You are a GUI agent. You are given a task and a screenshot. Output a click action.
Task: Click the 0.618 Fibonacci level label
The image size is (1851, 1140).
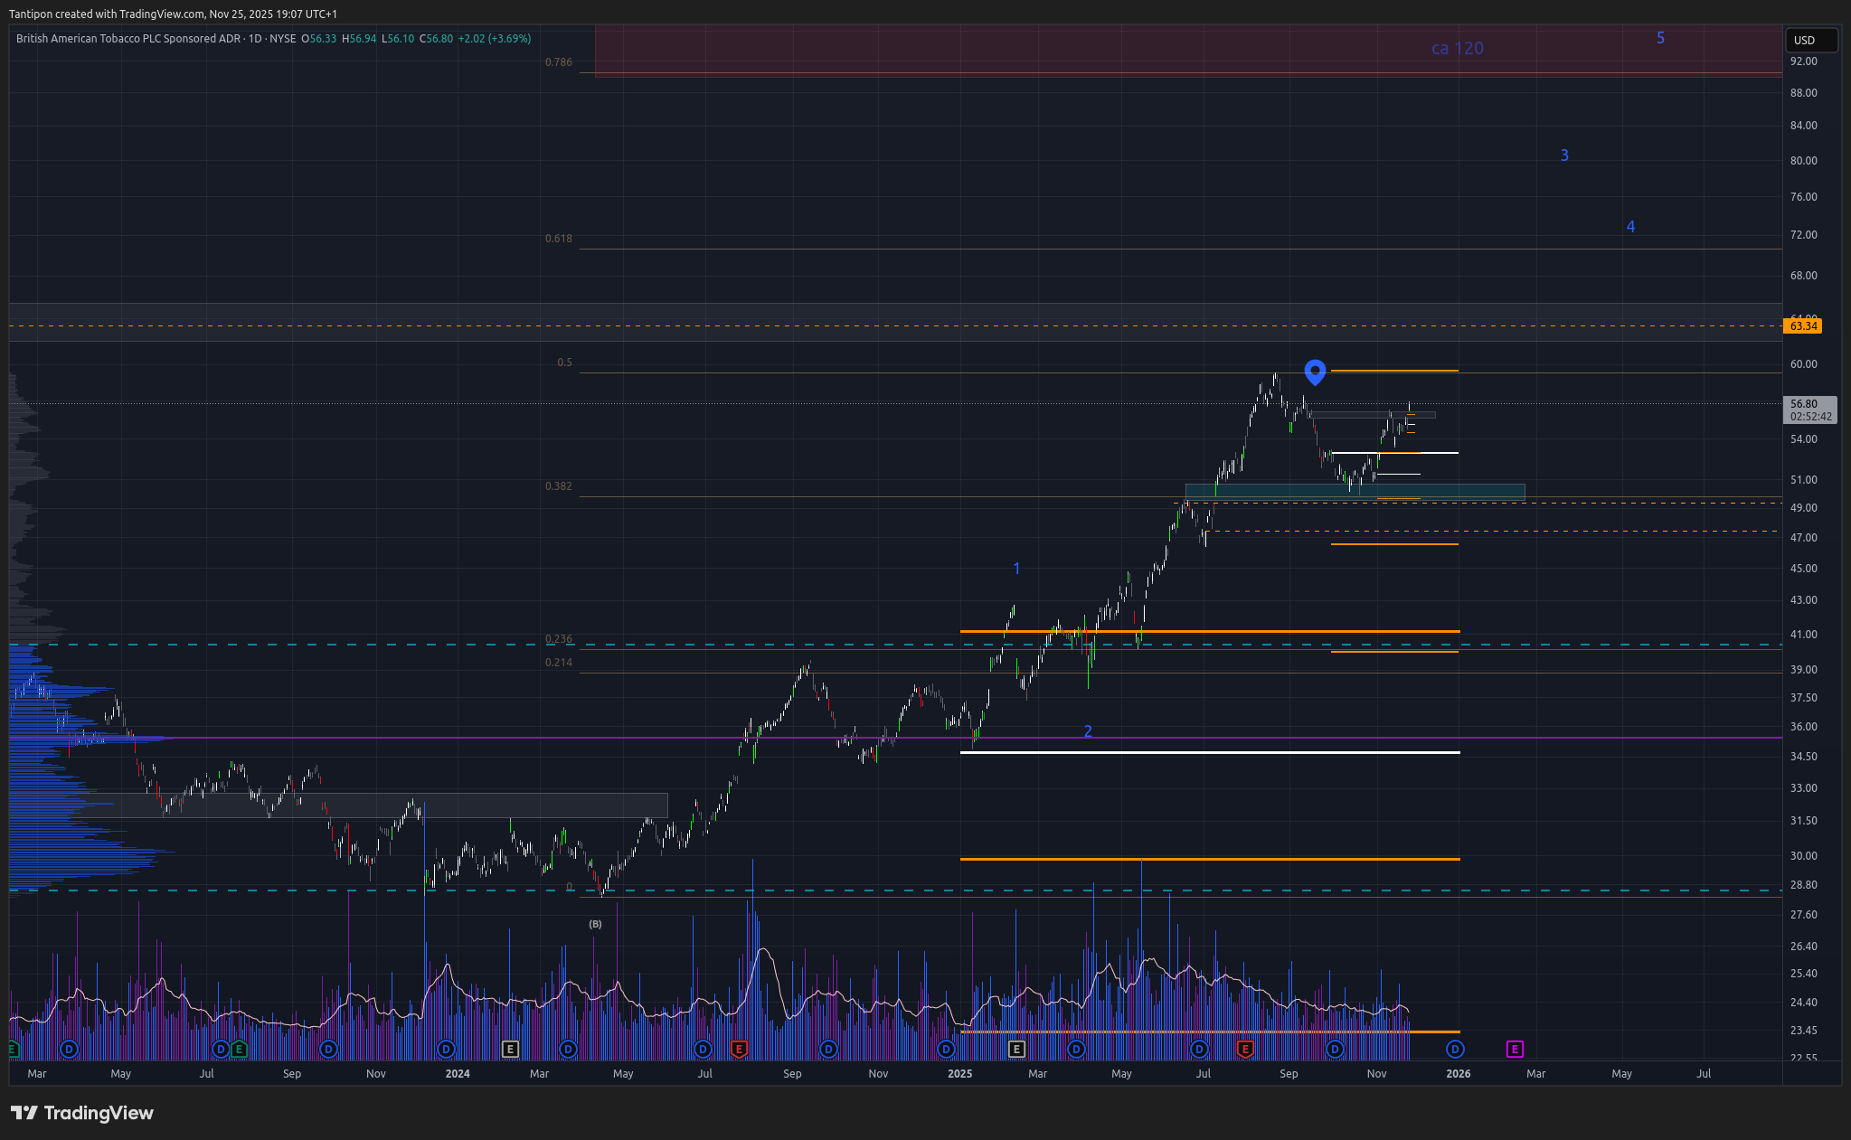558,239
